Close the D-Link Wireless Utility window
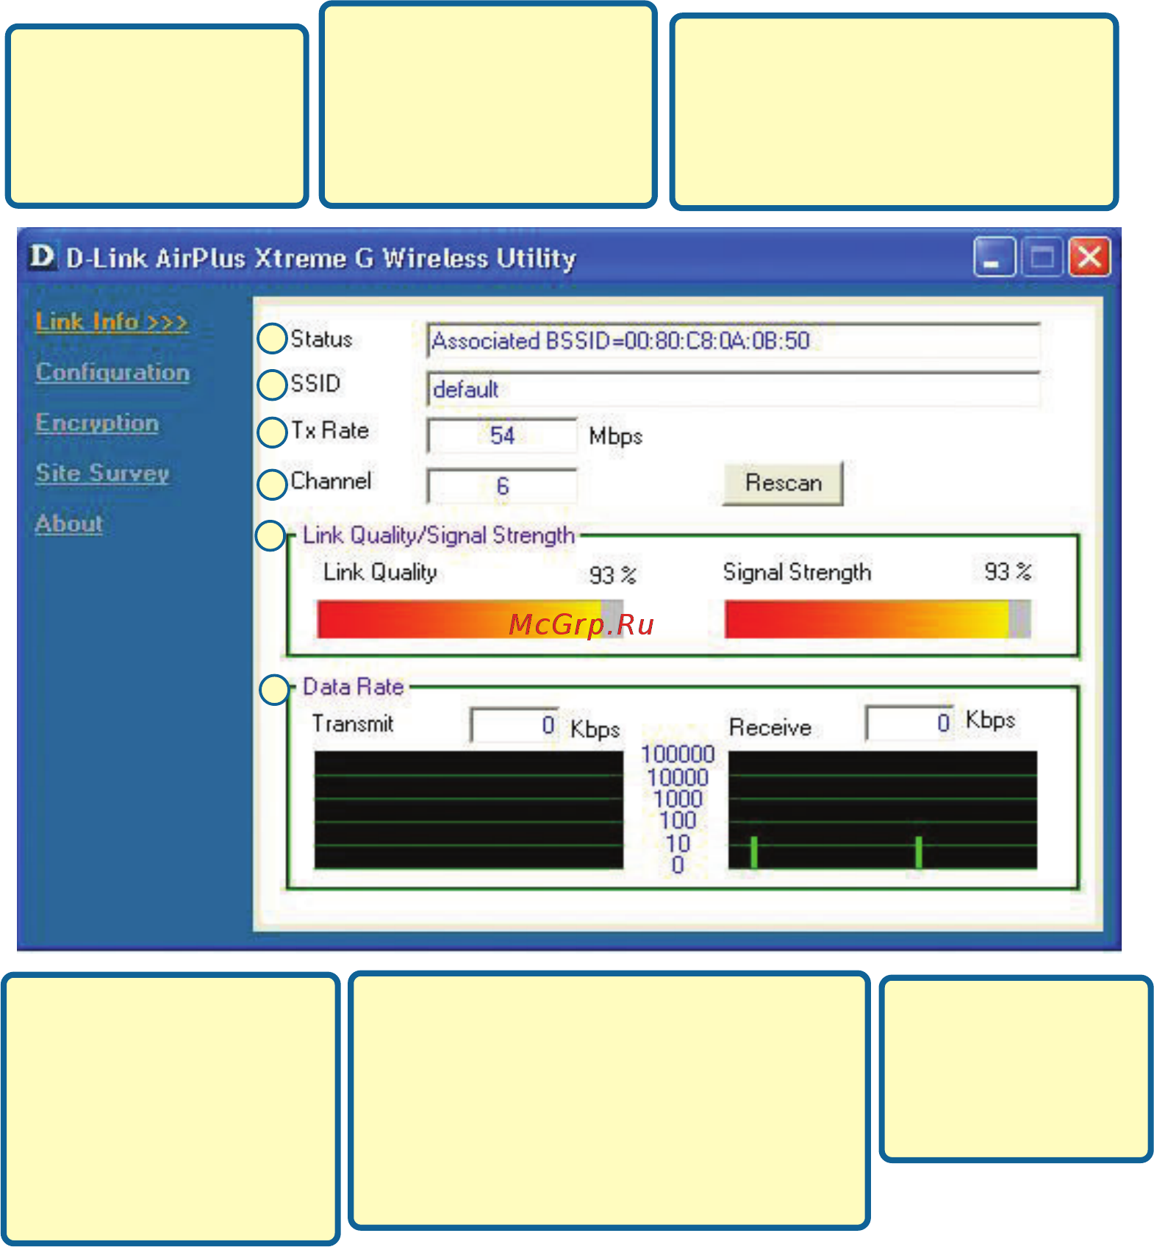 pos(1089,257)
